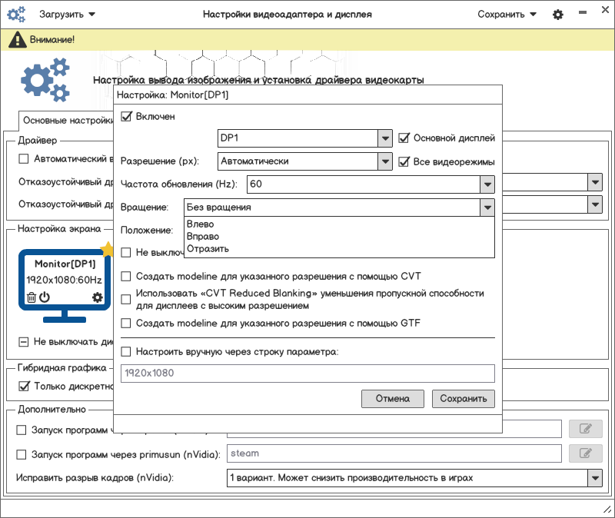Click the warning triangle icon
Image resolution: width=615 pixels, height=518 pixels.
tap(17, 39)
